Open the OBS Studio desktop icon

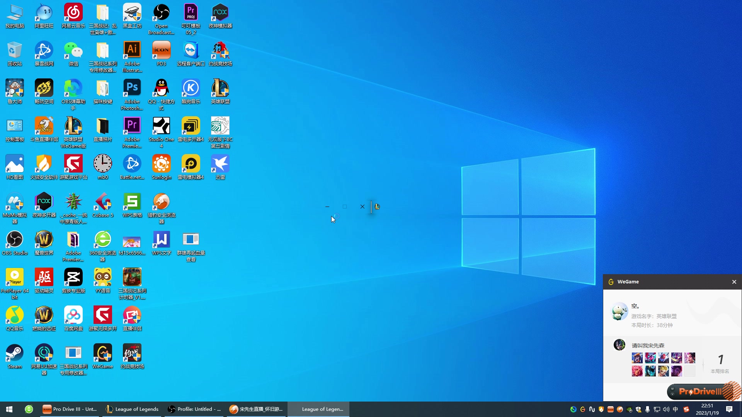[14, 239]
